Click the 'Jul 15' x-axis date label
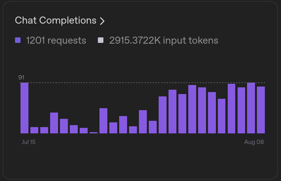The width and height of the screenshot is (281, 181). pos(28,142)
